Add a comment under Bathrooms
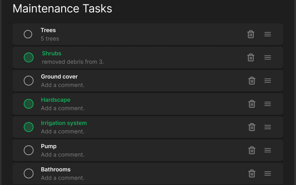 63,178
